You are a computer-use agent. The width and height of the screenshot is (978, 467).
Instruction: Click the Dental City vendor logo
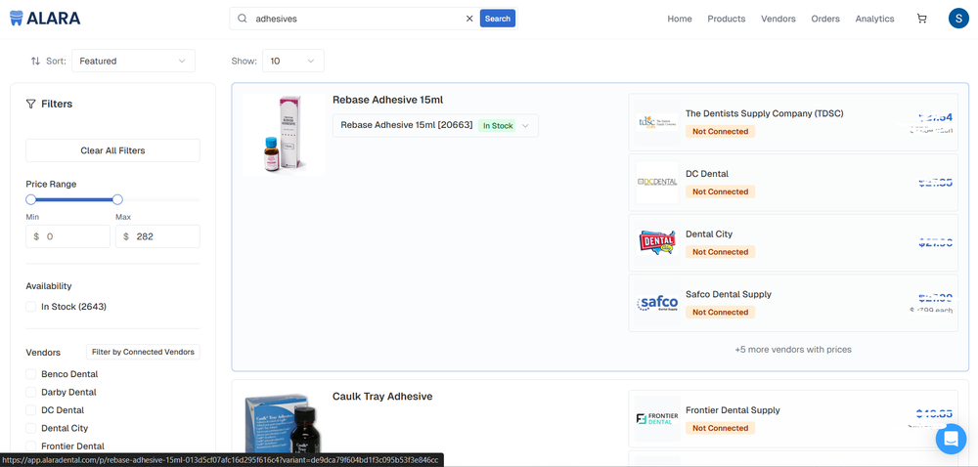click(657, 242)
